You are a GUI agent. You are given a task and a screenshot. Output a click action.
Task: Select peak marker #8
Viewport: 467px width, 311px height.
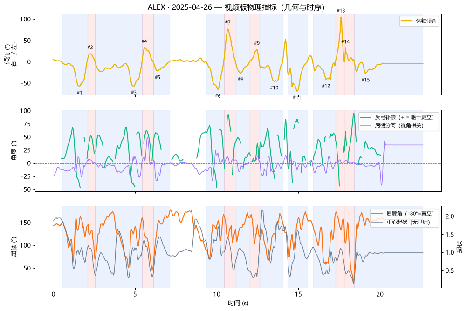tap(240, 80)
